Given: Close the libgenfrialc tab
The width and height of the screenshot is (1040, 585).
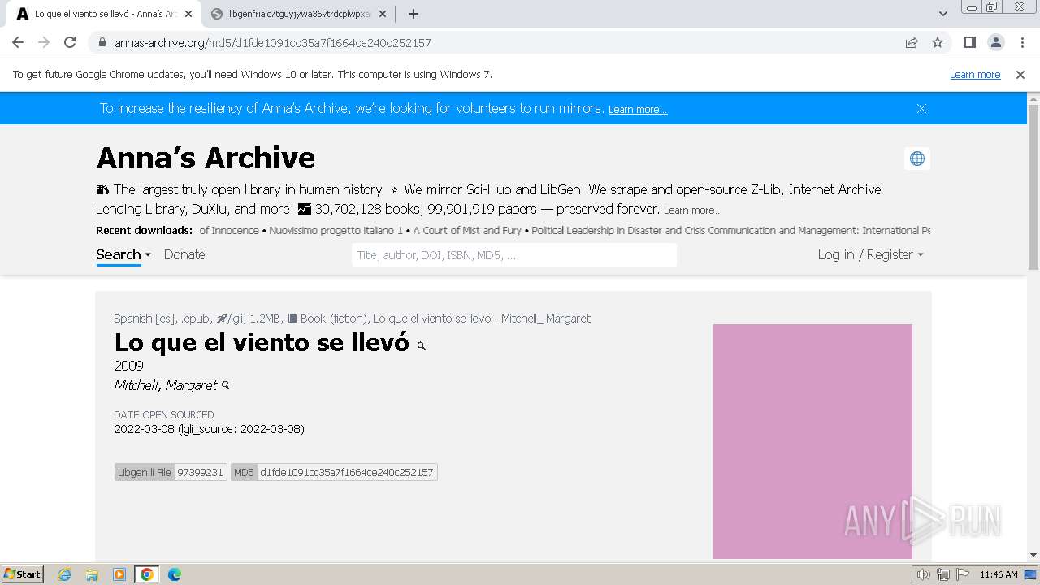Looking at the screenshot, I should pos(383,14).
